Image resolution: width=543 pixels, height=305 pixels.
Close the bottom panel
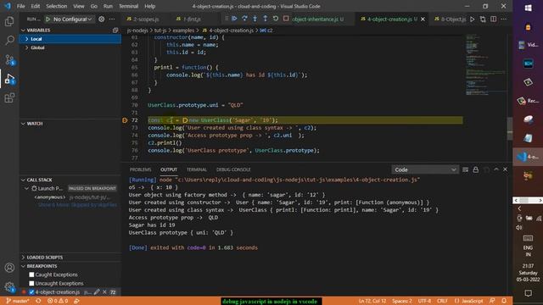point(506,169)
